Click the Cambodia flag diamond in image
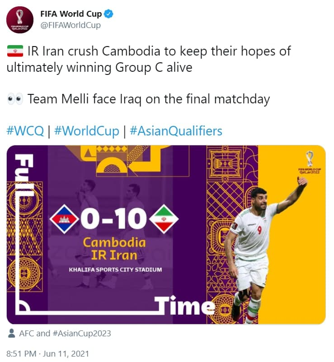This screenshot has width=334, height=362. tap(64, 219)
